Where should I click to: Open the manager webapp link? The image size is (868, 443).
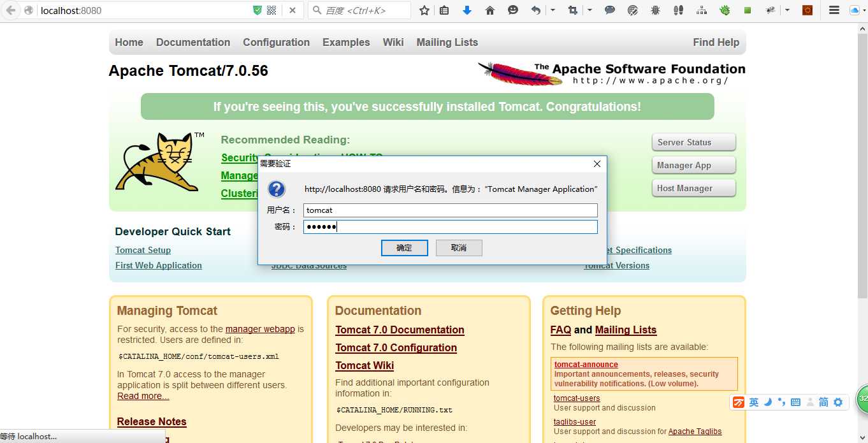260,329
